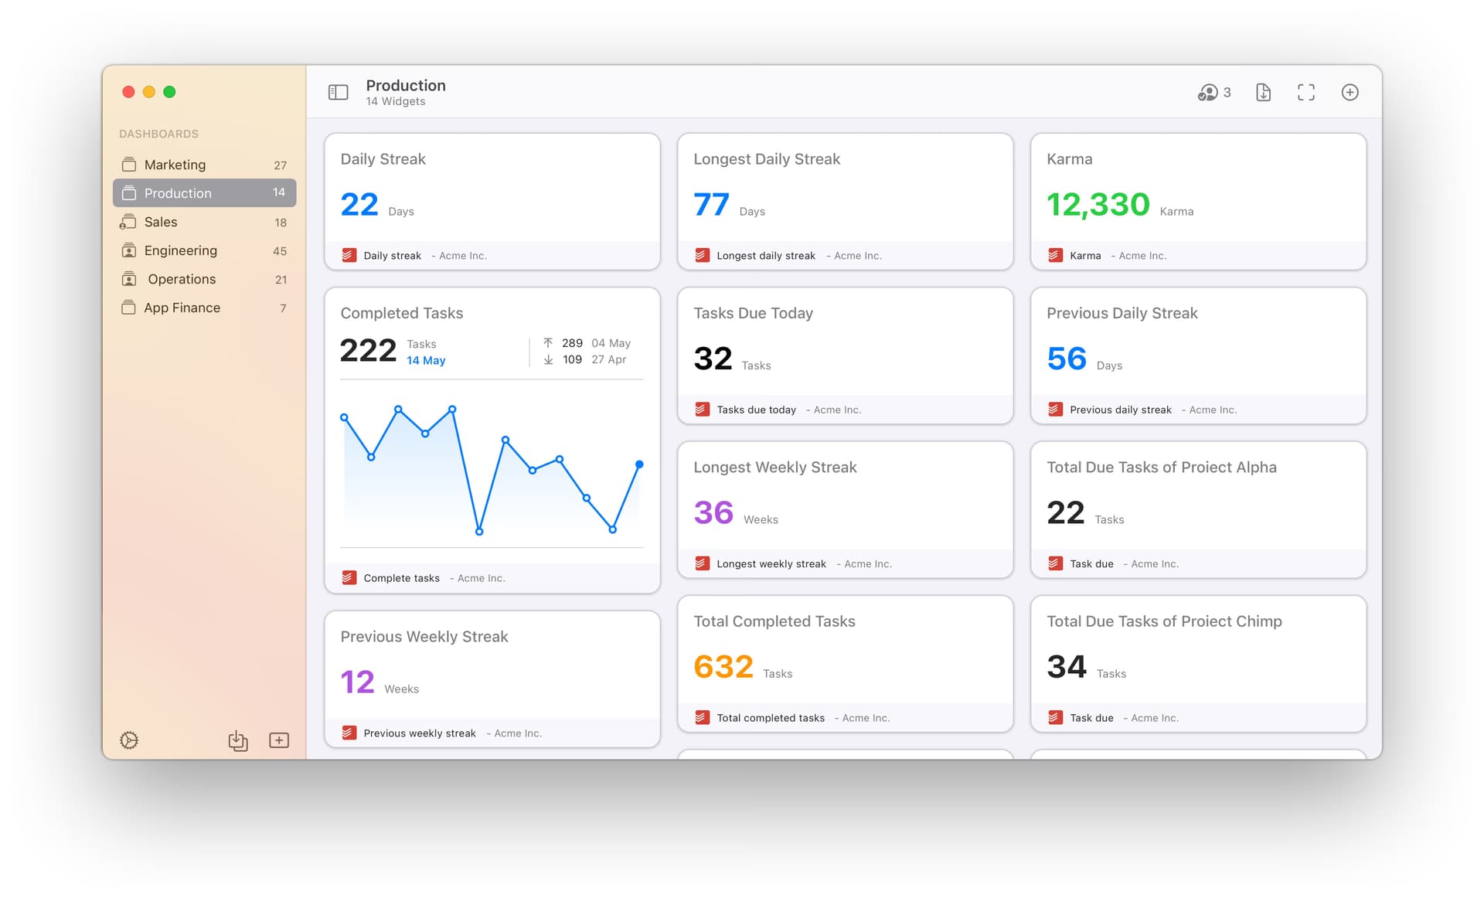The image size is (1484, 898).
Task: Click the 12,330 Karma value
Action: pyautogui.click(x=1098, y=204)
